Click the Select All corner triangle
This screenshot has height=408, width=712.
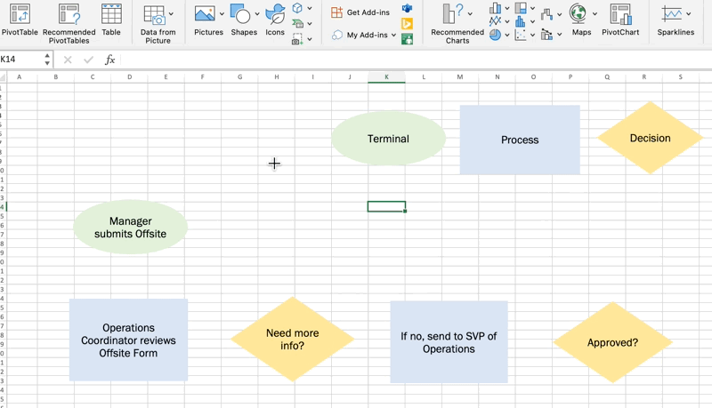coord(4,77)
